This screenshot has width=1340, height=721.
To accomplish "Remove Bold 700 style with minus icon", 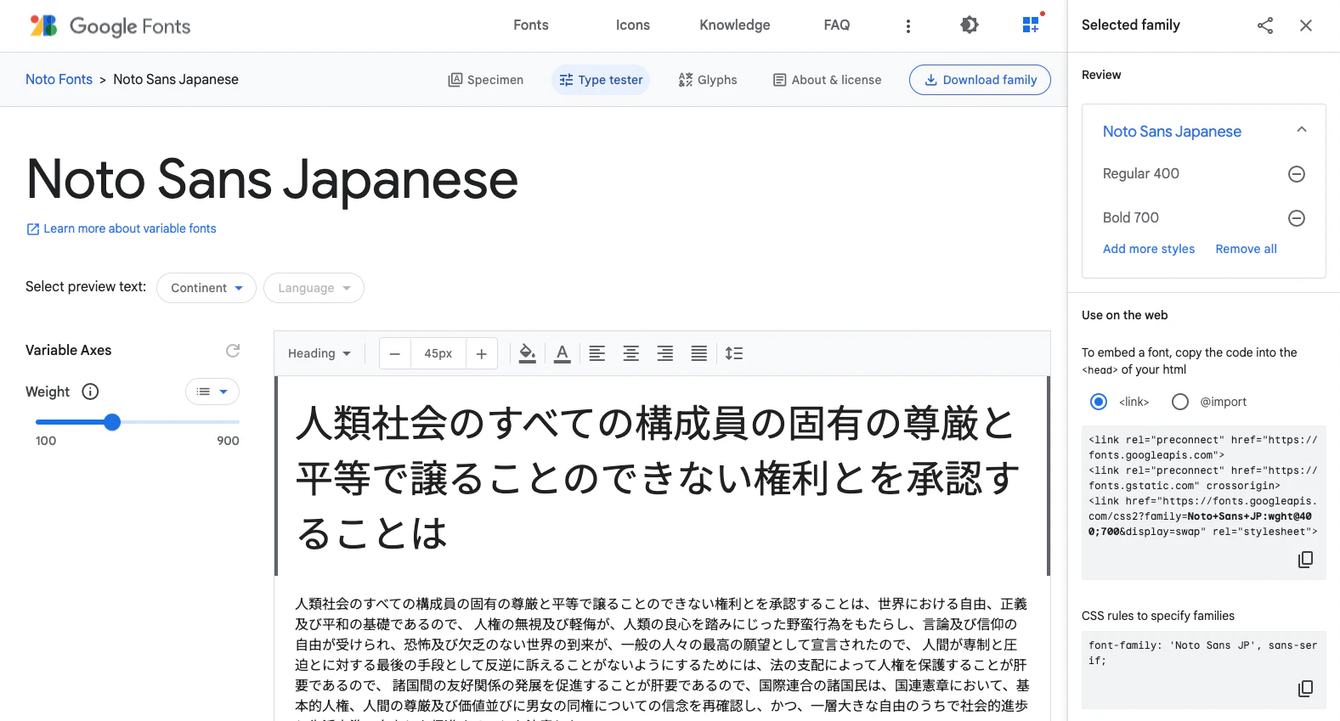I will [1297, 218].
